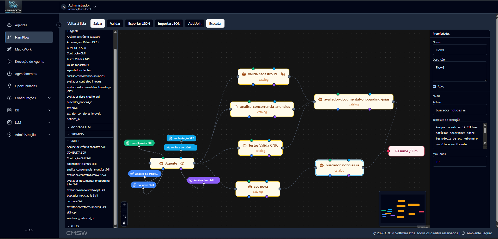
Task: Toggle the Ativo checkbox
Action: click(x=434, y=86)
